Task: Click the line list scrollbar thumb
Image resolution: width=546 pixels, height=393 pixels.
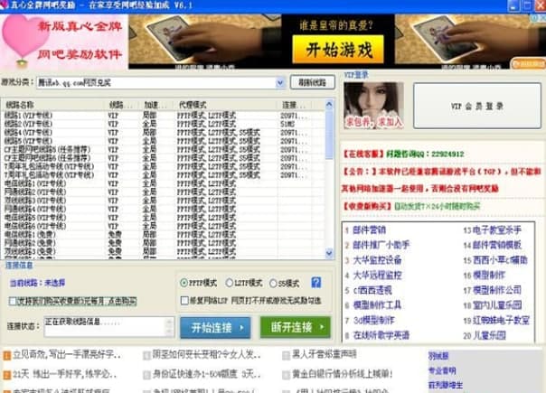Action: [x=329, y=136]
